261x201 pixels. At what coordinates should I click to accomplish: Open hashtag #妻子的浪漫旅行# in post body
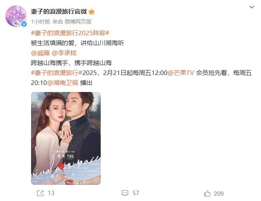[x=57, y=73]
